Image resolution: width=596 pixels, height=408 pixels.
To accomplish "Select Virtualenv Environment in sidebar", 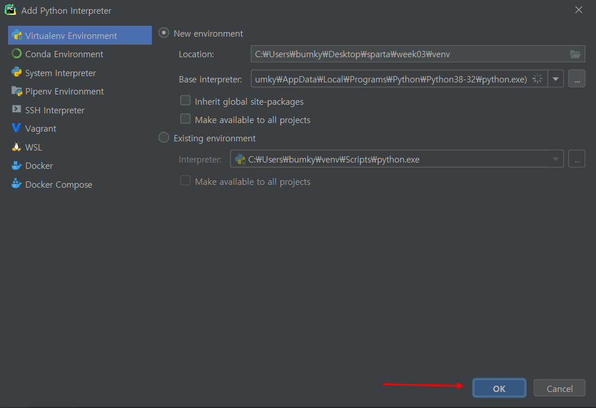I will (x=80, y=35).
